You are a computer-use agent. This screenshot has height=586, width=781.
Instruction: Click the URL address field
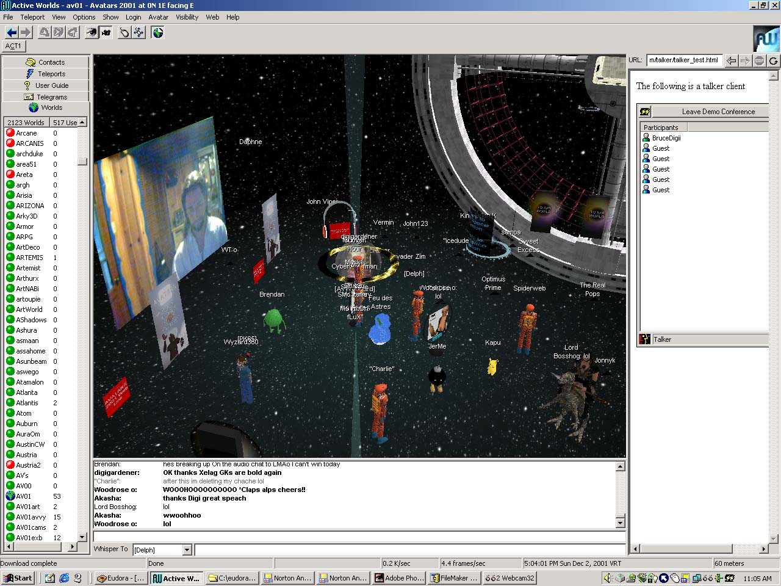tap(684, 60)
